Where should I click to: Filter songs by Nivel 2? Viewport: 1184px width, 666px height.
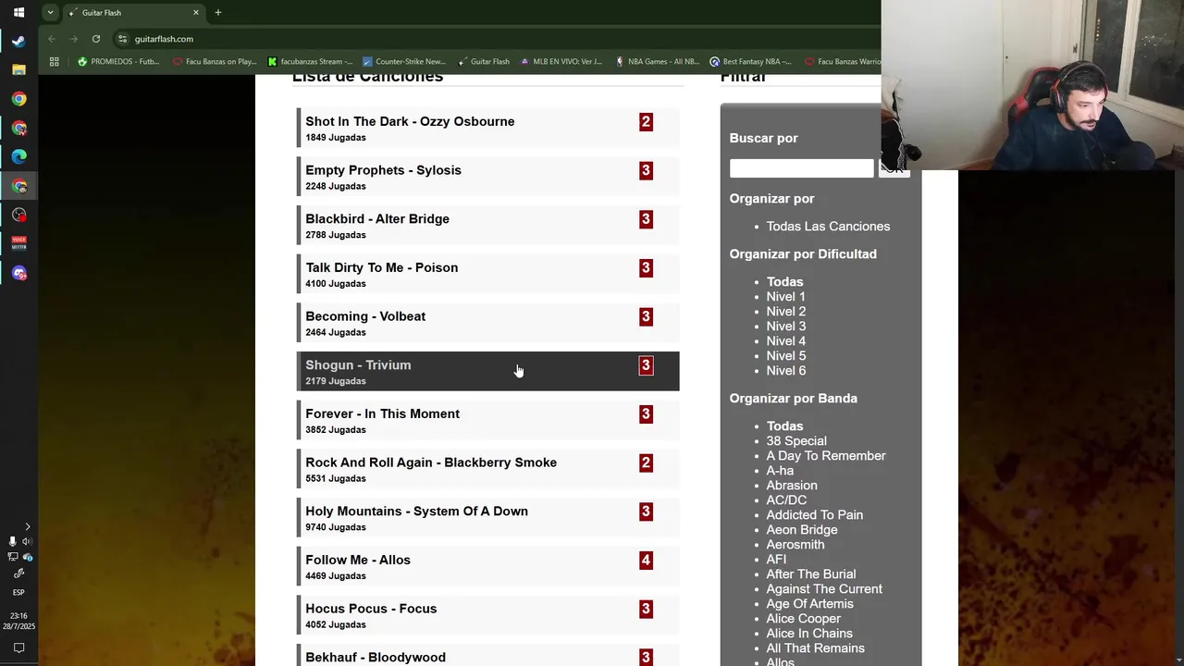pos(785,311)
